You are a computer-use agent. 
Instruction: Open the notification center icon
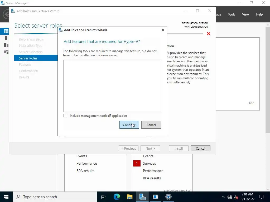(261, 197)
